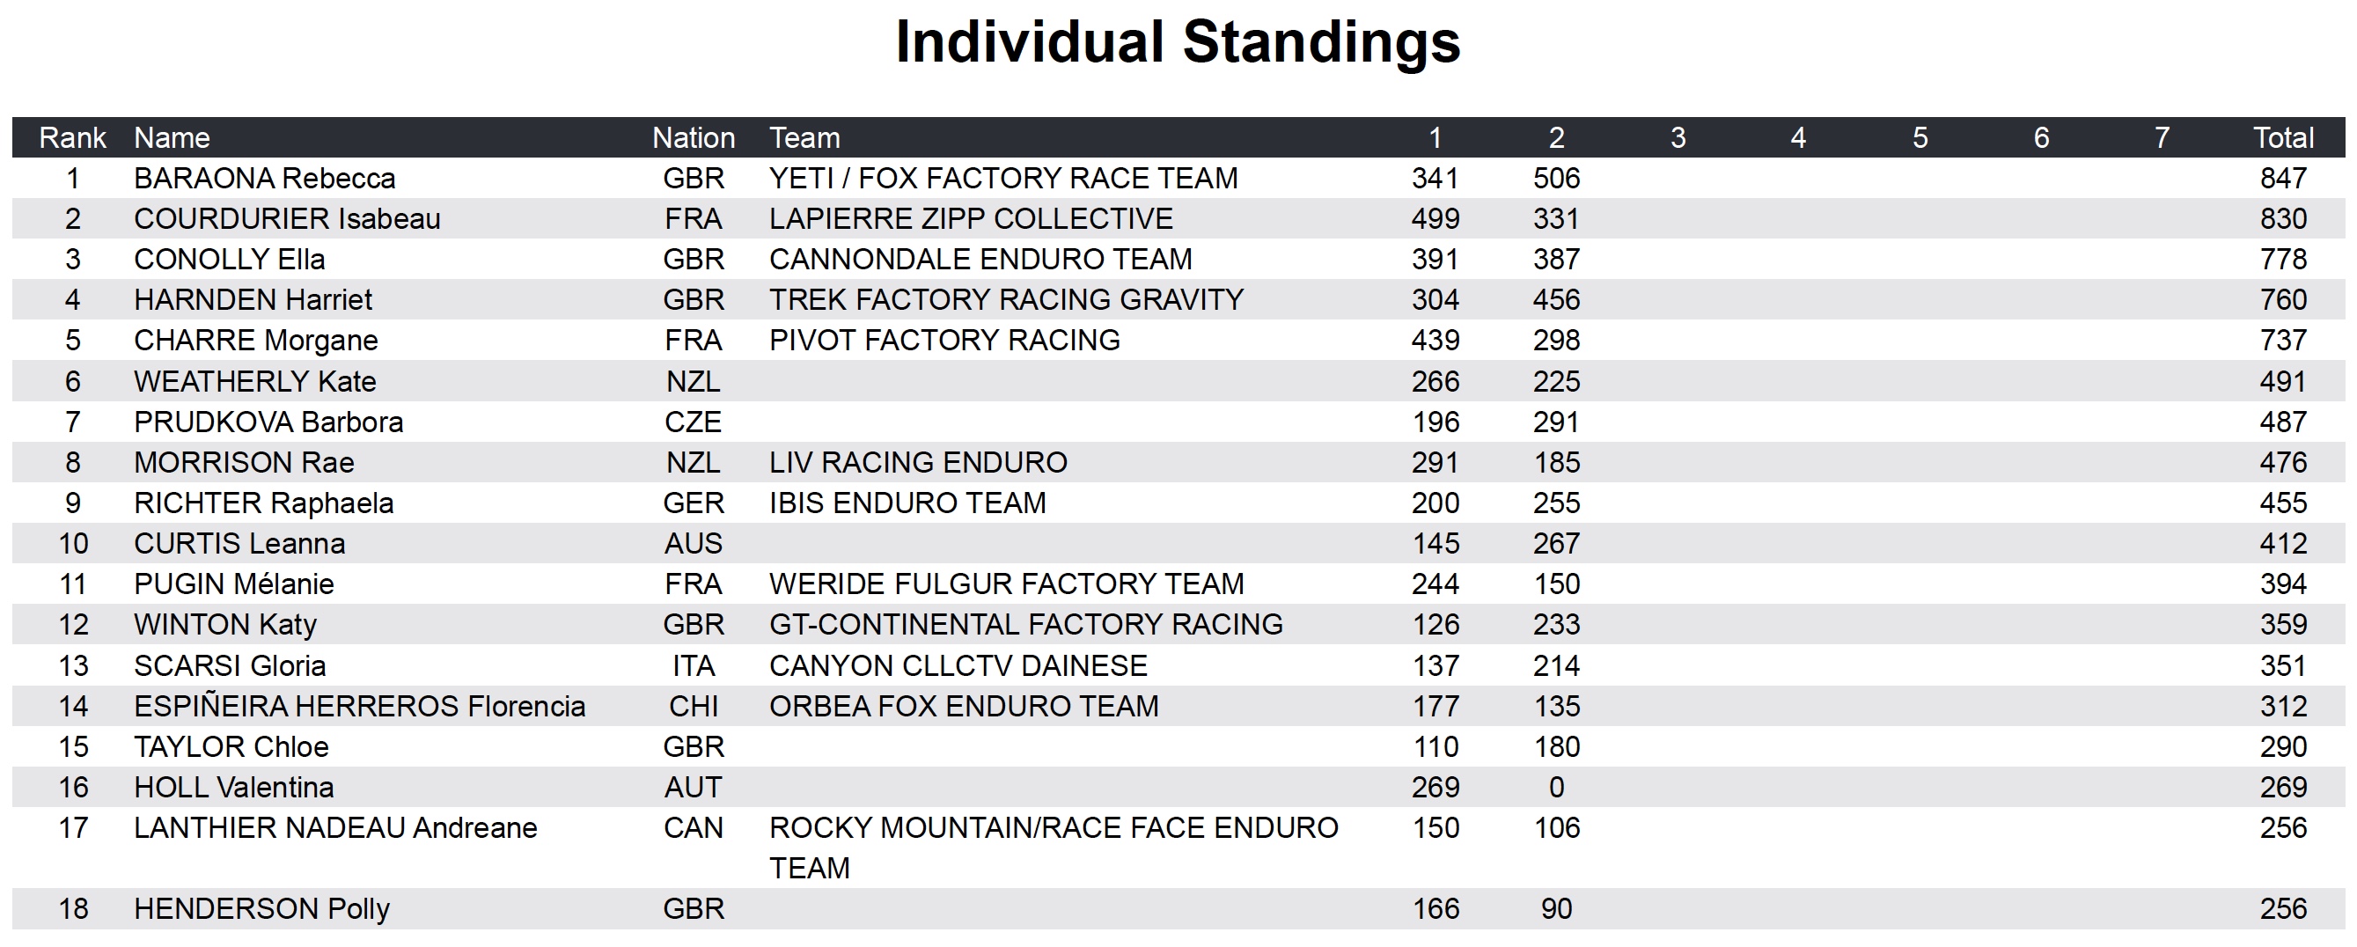
Task: Select HENDERSON Polly in rank 18
Action: coord(261,908)
